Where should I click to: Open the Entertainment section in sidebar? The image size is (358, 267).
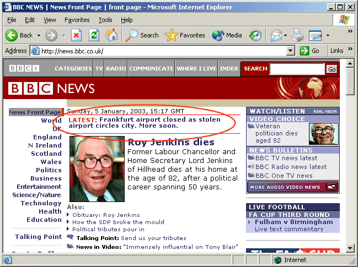(x=39, y=187)
